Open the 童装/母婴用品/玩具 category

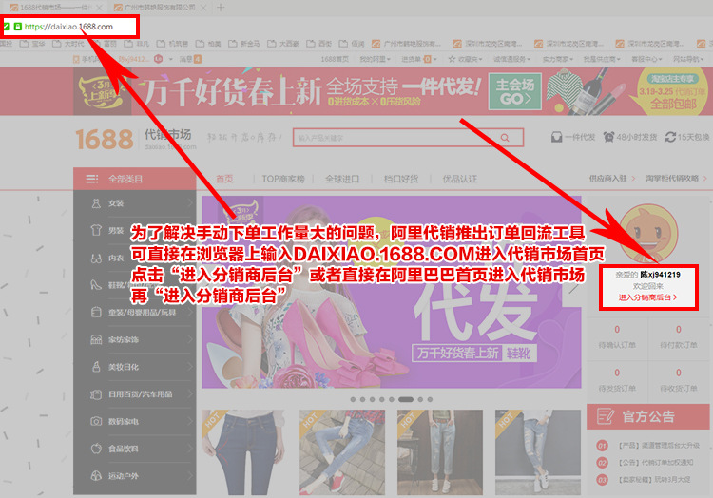tap(135, 313)
